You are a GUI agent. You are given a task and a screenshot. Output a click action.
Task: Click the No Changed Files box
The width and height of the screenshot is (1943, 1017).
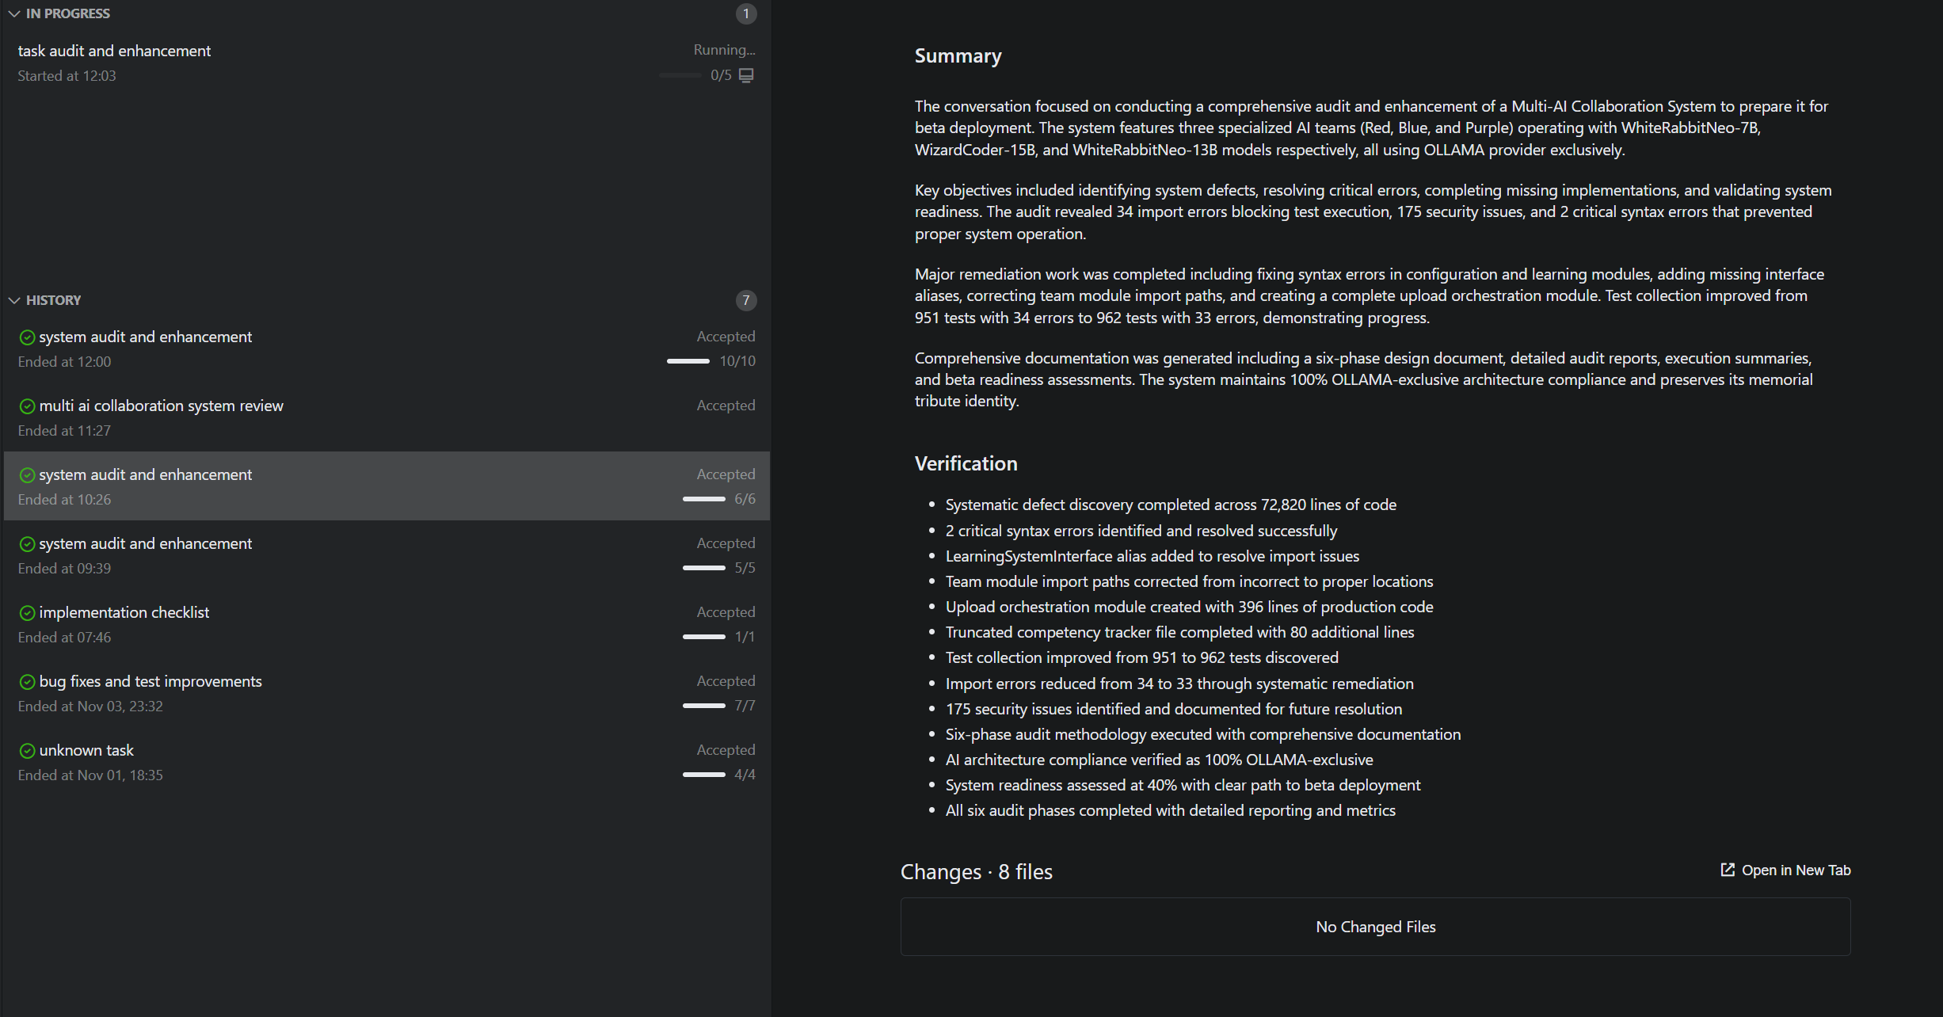pyautogui.click(x=1375, y=927)
